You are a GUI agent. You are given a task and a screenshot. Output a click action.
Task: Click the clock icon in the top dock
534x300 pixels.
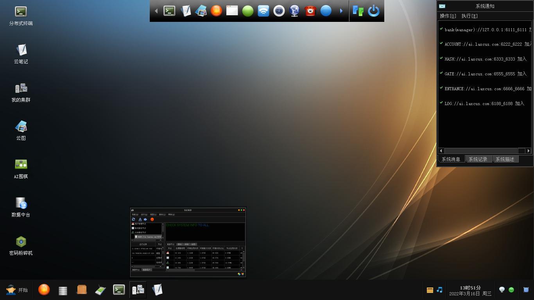[279, 11]
